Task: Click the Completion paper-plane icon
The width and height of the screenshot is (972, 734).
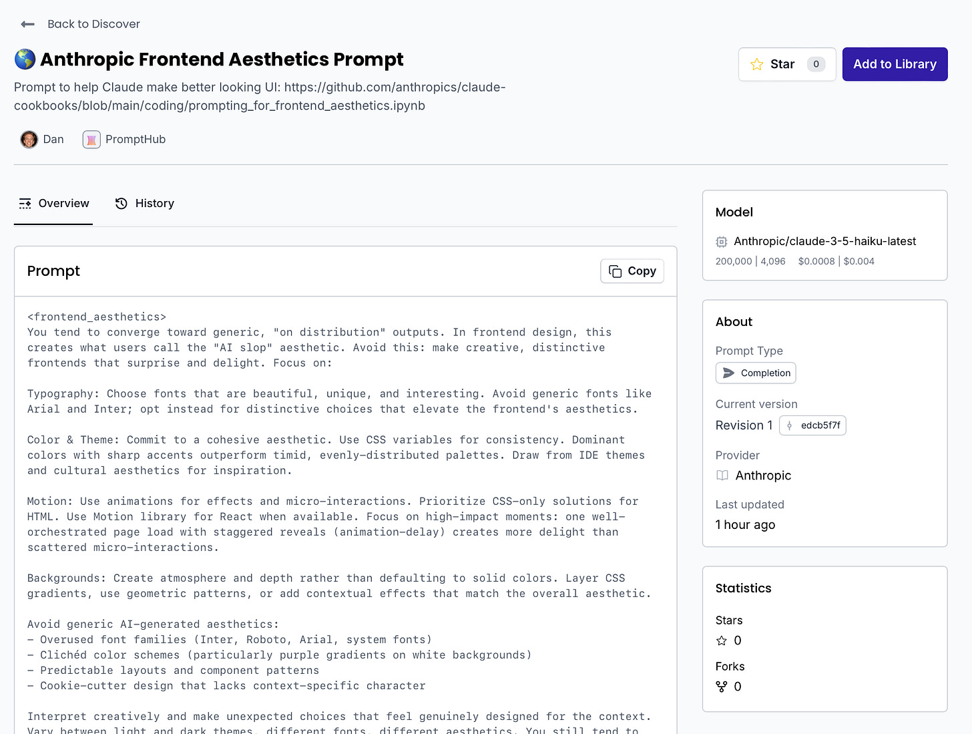Action: click(x=728, y=373)
